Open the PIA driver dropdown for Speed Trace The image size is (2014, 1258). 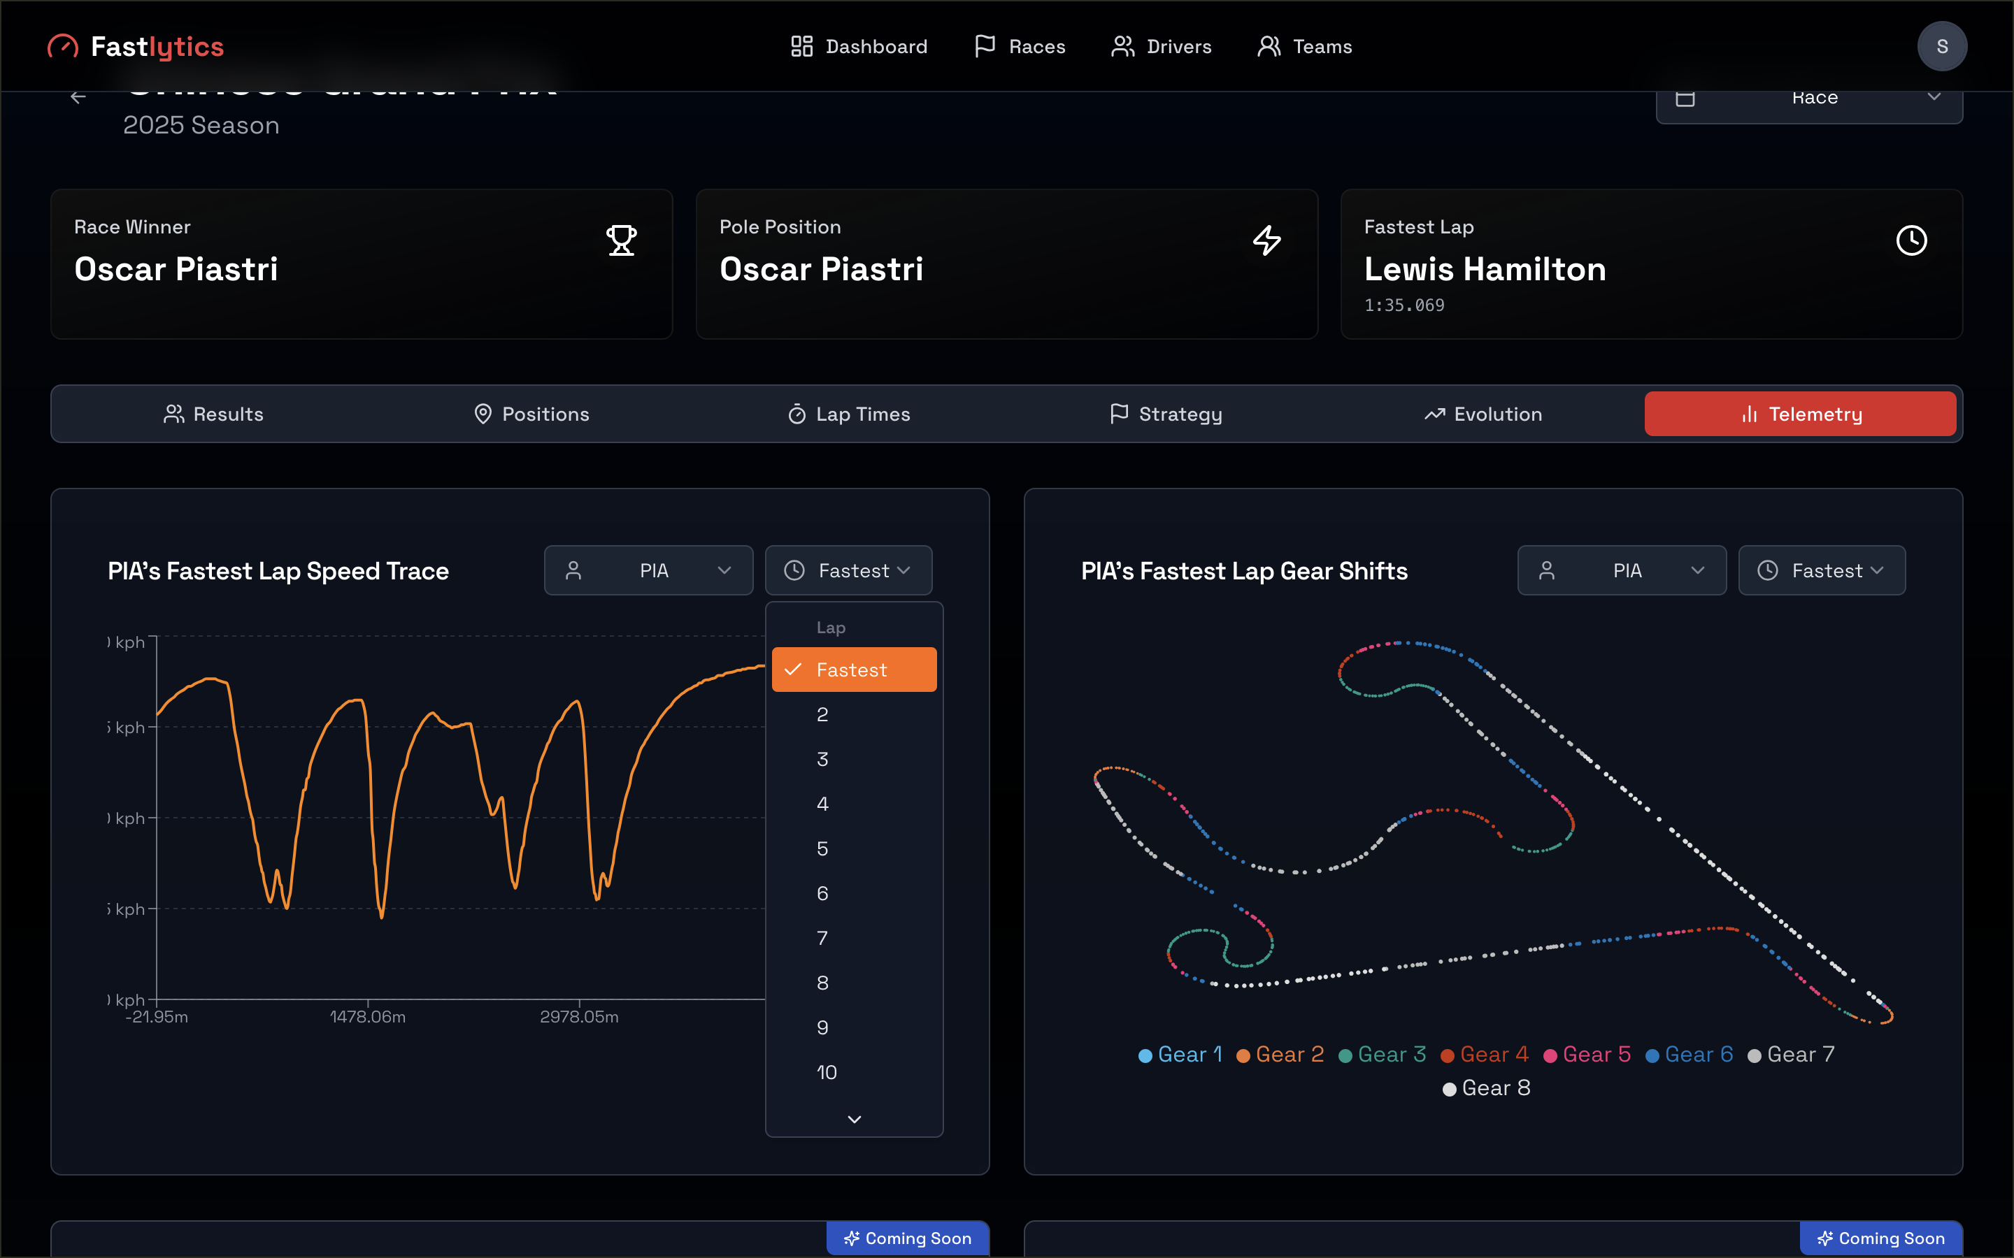[648, 570]
